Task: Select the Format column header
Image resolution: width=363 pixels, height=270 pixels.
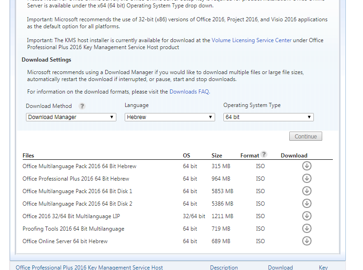Action: pos(249,156)
